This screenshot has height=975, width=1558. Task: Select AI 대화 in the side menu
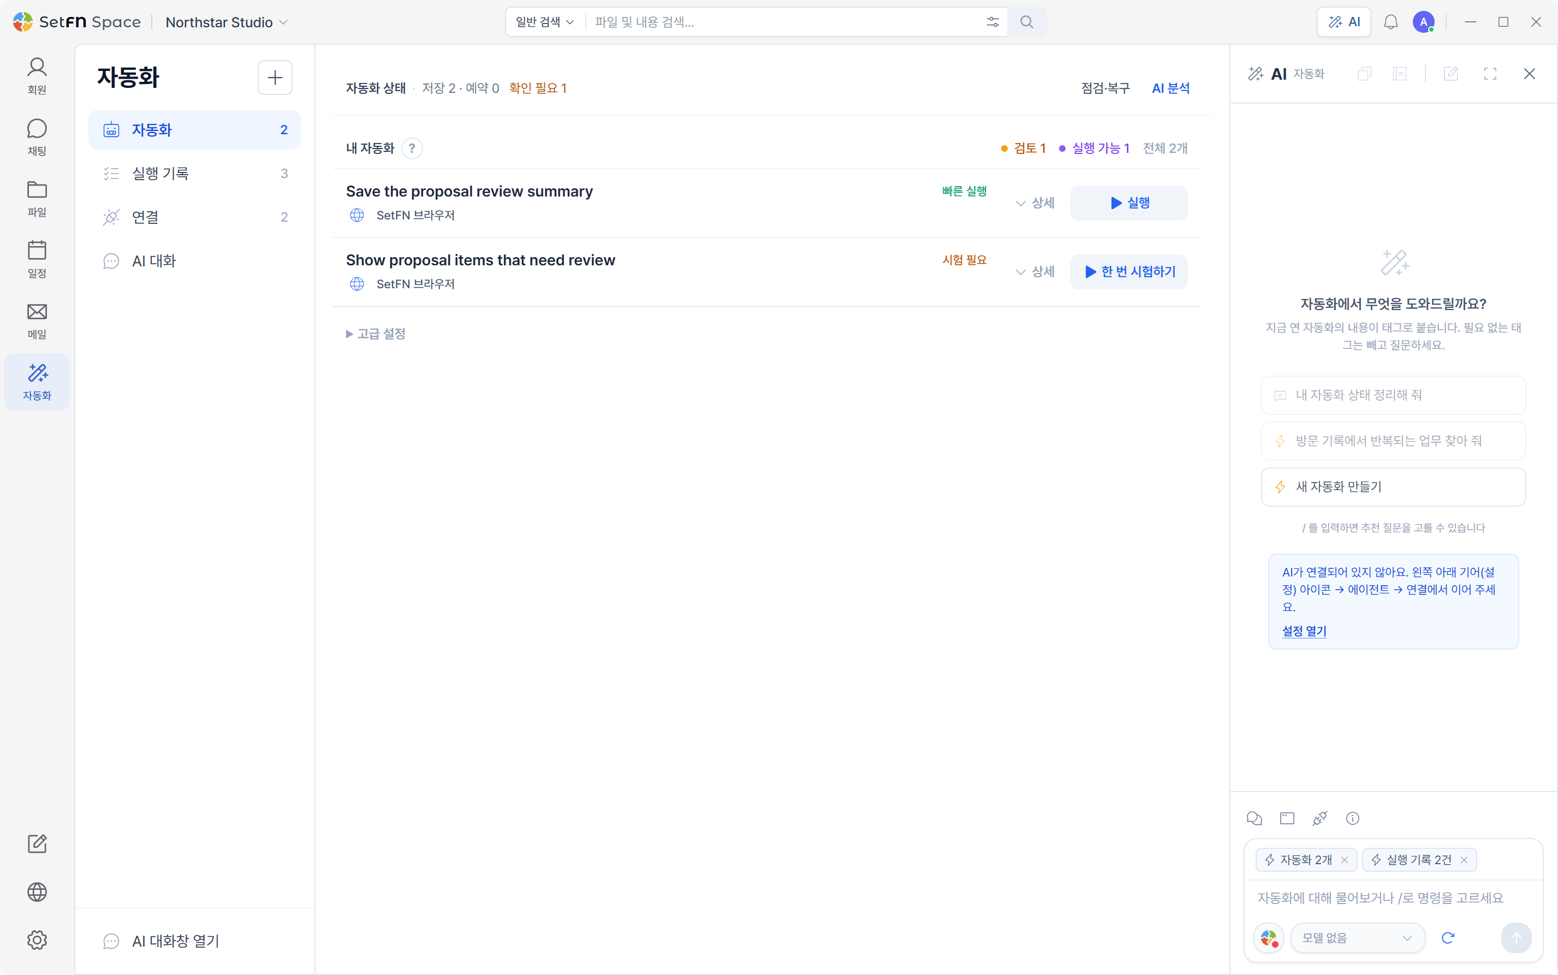pyautogui.click(x=195, y=260)
